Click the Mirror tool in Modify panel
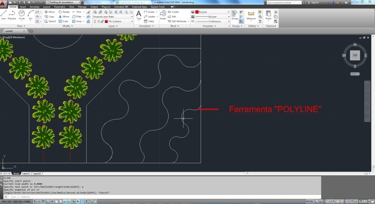Viewport: 375px width, 204px height. click(64, 17)
